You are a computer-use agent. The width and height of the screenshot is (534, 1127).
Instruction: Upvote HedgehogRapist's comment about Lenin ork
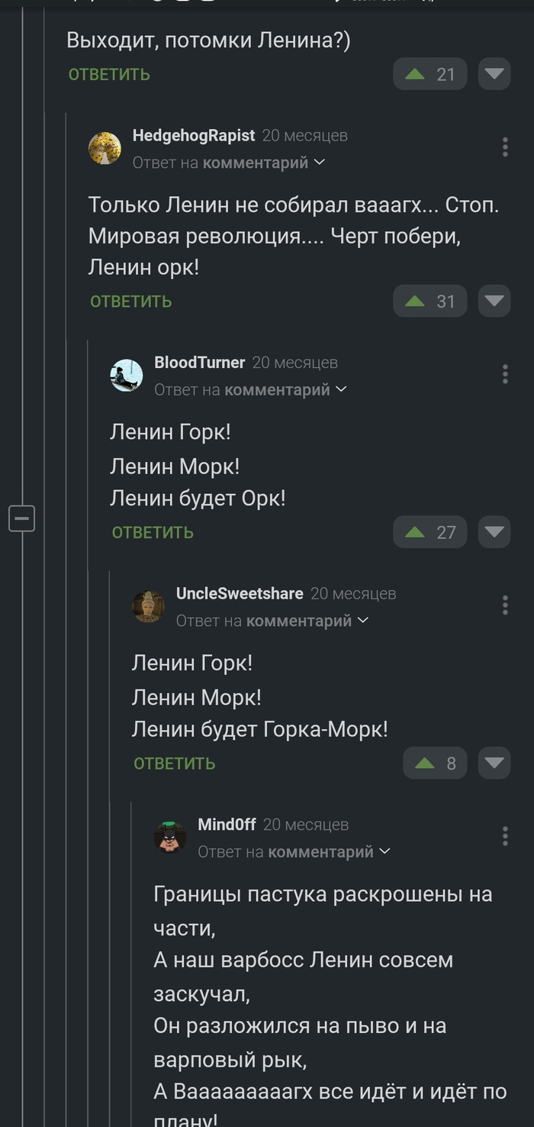(x=416, y=302)
